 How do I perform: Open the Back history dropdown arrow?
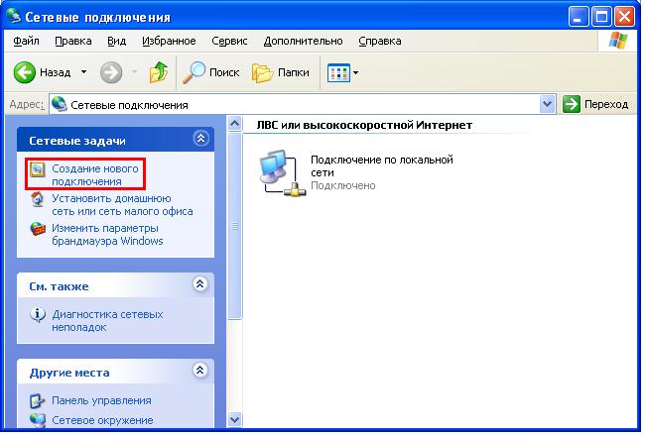point(83,72)
